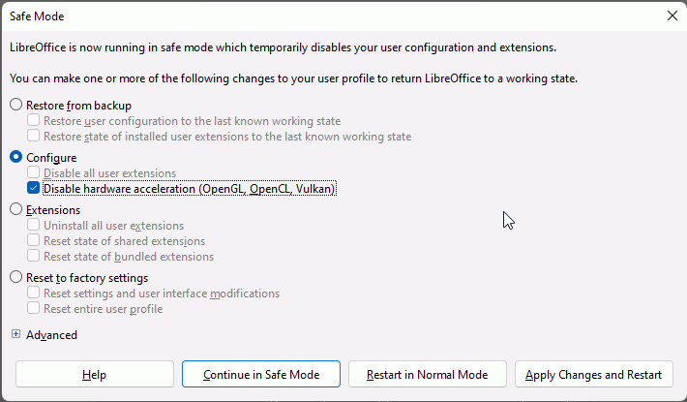Choose the Extensions radio button
Screen dimensions: 687x402
click(15, 209)
